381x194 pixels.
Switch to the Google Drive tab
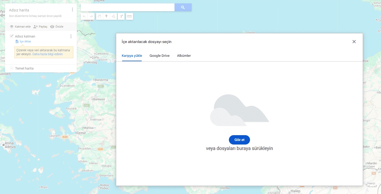(x=159, y=56)
